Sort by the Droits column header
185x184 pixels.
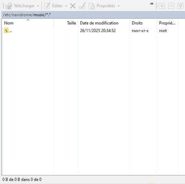[143, 23]
